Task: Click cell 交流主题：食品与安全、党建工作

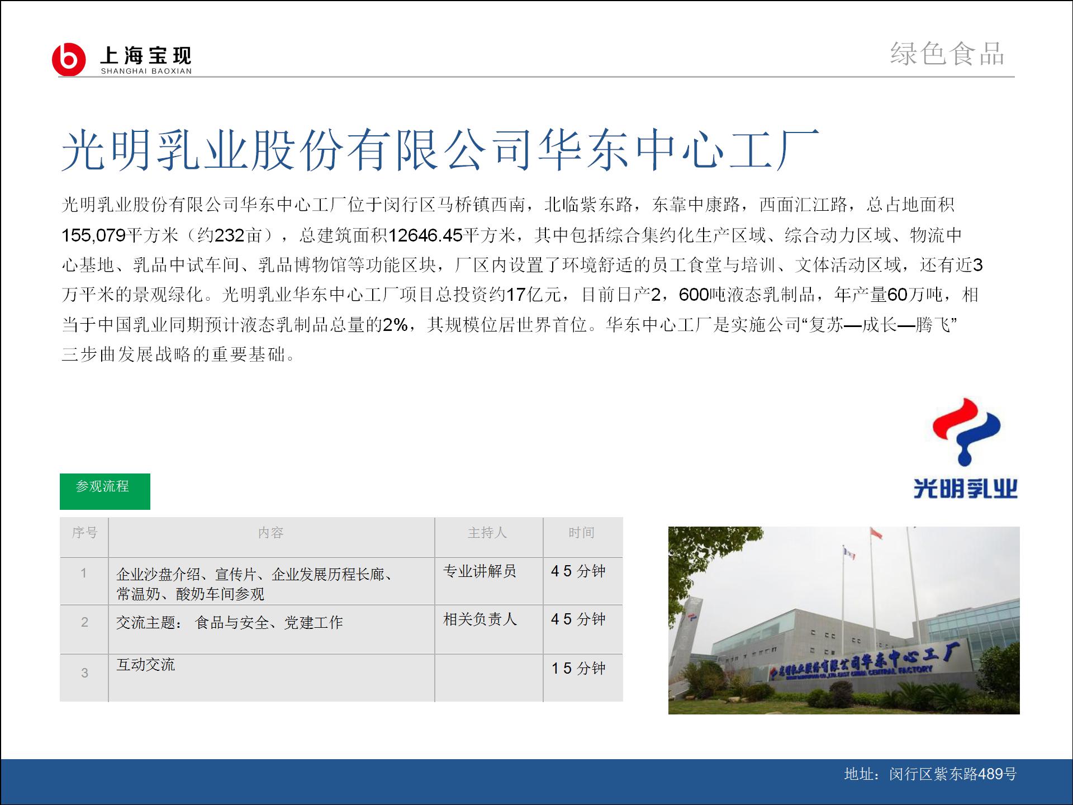Action: (272, 629)
